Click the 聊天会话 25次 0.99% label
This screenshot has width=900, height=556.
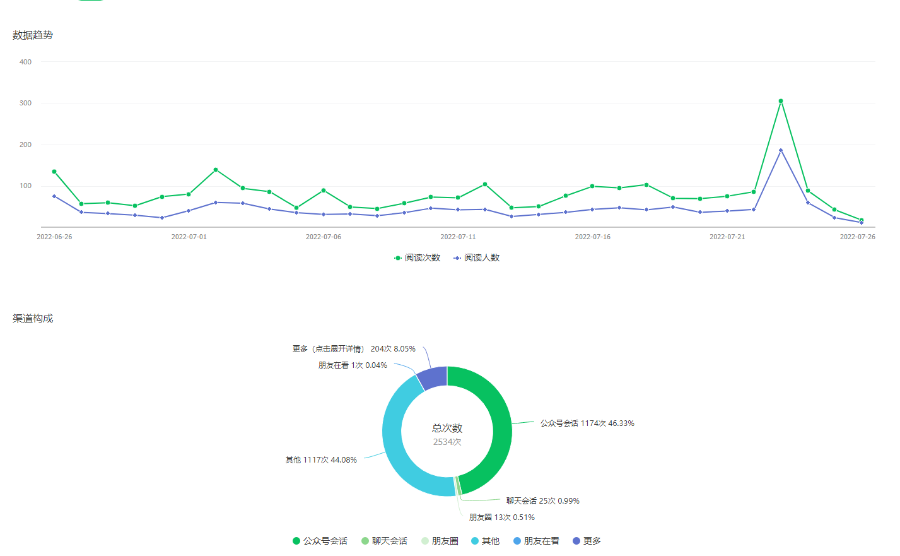coord(543,501)
